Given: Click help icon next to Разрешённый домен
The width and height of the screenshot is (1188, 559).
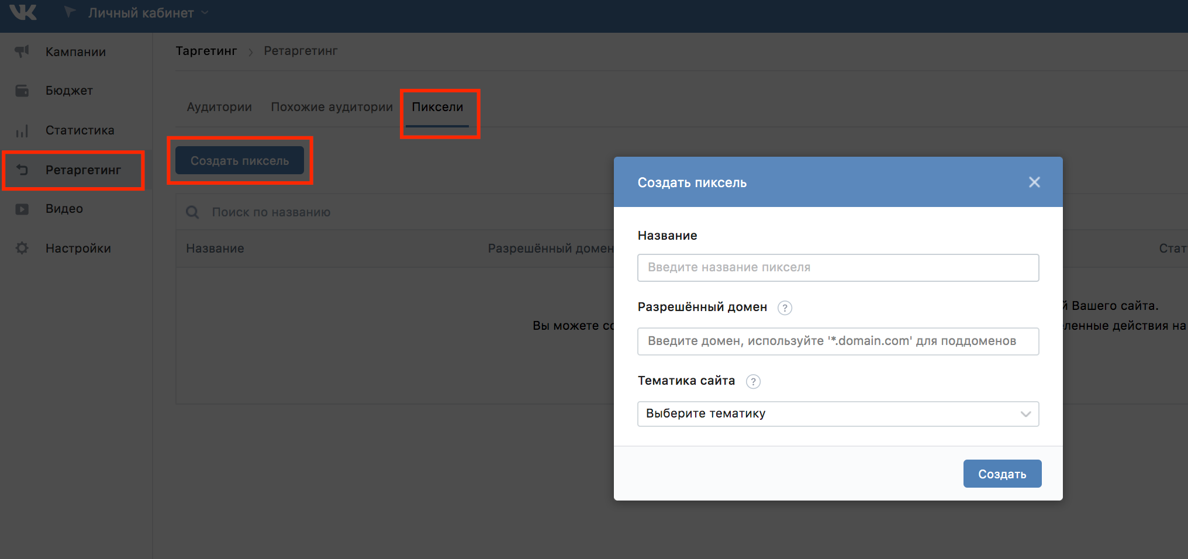Looking at the screenshot, I should [x=785, y=308].
